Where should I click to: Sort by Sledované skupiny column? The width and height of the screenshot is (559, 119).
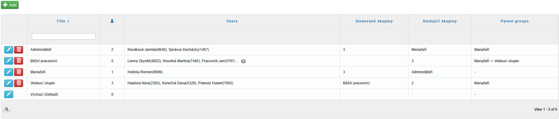pos(374,21)
